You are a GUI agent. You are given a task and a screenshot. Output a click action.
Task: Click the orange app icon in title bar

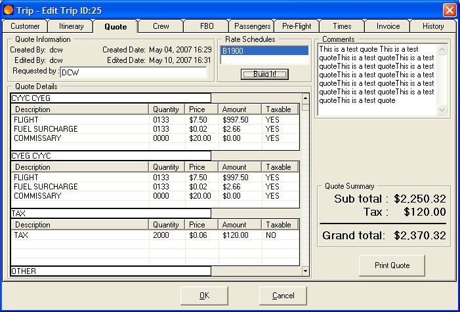(x=9, y=10)
